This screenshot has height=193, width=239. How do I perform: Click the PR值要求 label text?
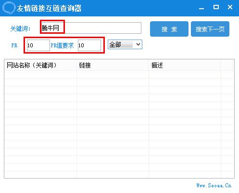coord(62,45)
